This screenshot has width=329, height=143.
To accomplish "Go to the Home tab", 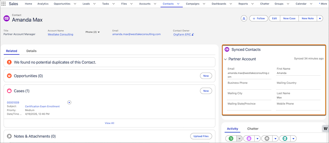I will coord(29,4).
